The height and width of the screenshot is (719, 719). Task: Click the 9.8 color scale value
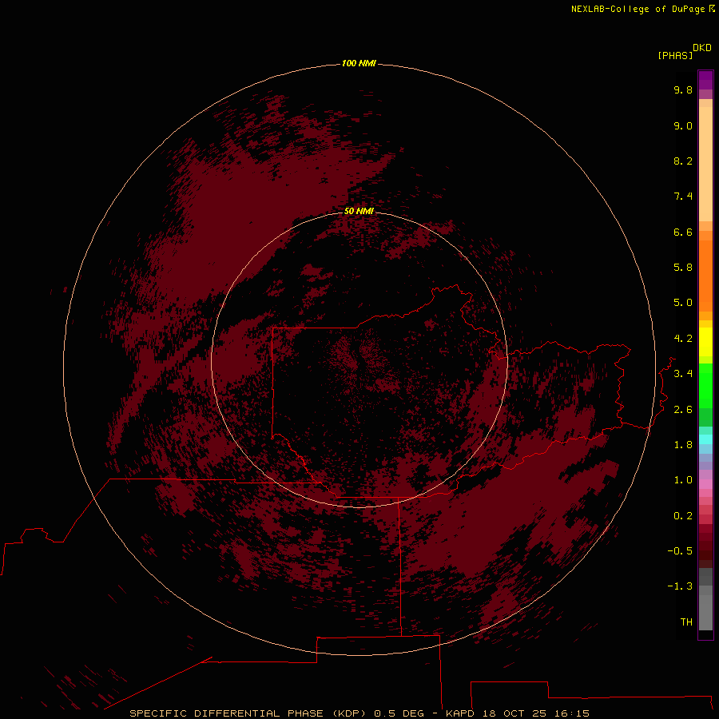click(x=683, y=89)
